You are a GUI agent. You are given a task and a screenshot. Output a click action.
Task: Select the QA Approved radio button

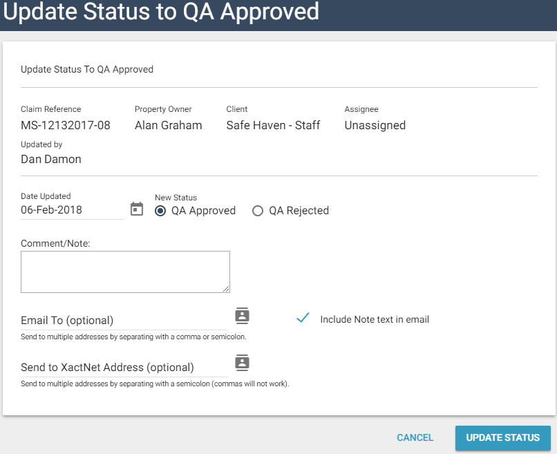pos(160,211)
